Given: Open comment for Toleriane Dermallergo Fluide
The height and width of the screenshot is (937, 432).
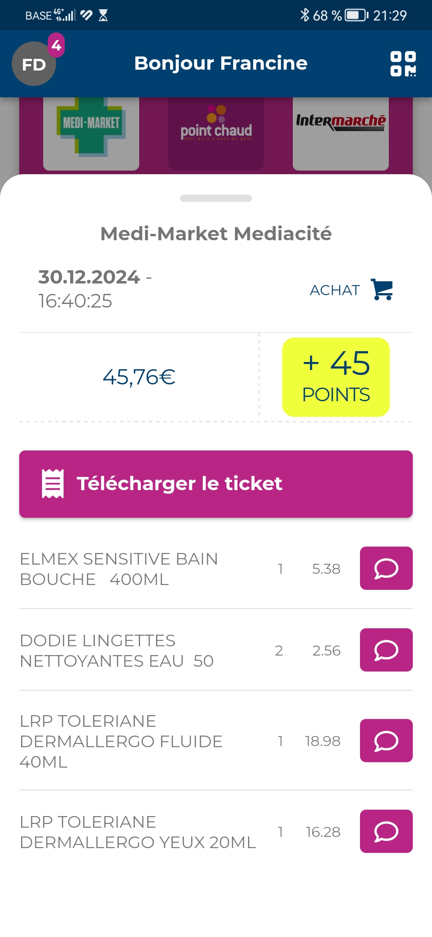Looking at the screenshot, I should coord(386,740).
